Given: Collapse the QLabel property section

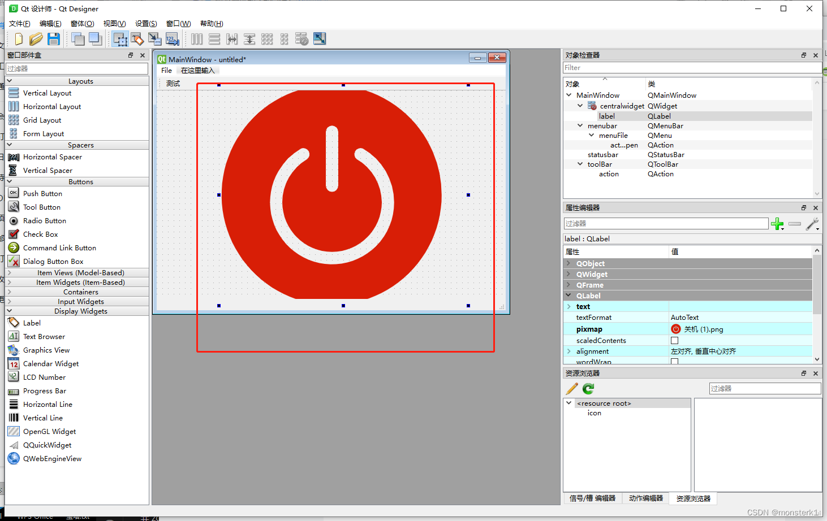Looking at the screenshot, I should [569, 296].
